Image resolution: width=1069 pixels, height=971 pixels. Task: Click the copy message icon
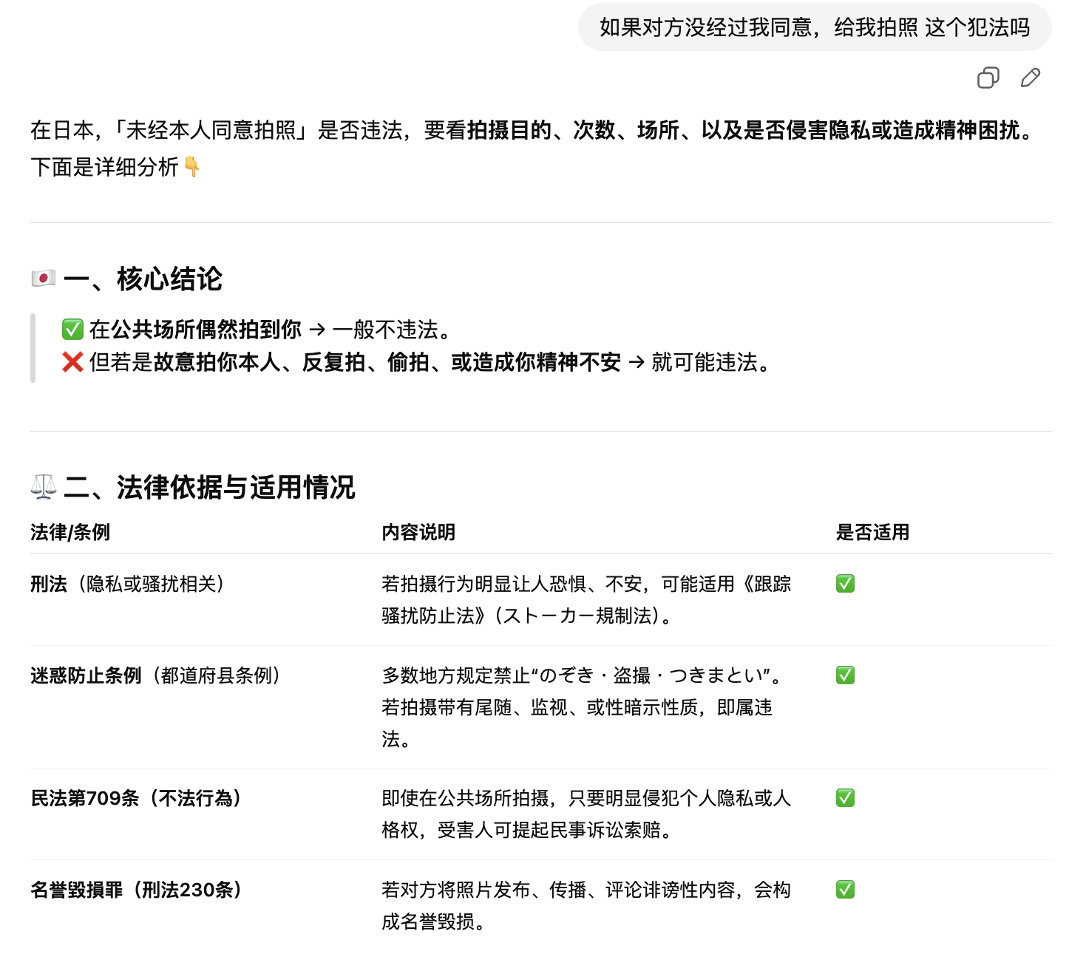(x=988, y=78)
